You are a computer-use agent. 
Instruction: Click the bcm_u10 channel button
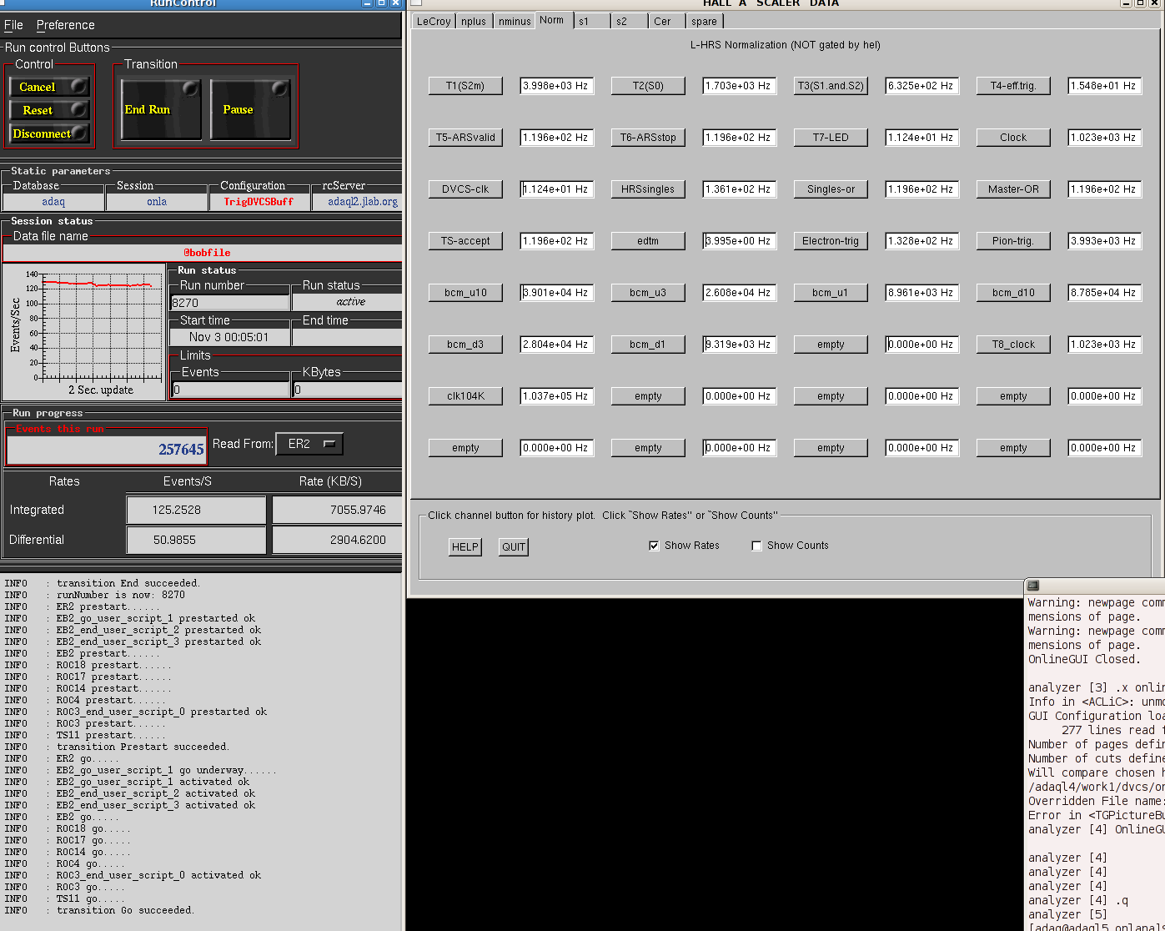click(x=465, y=293)
